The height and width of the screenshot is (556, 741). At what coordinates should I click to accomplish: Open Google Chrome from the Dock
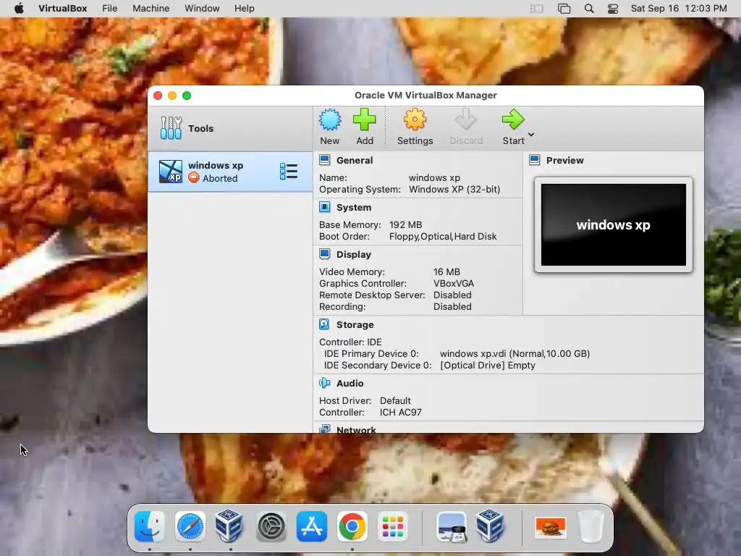pyautogui.click(x=352, y=526)
